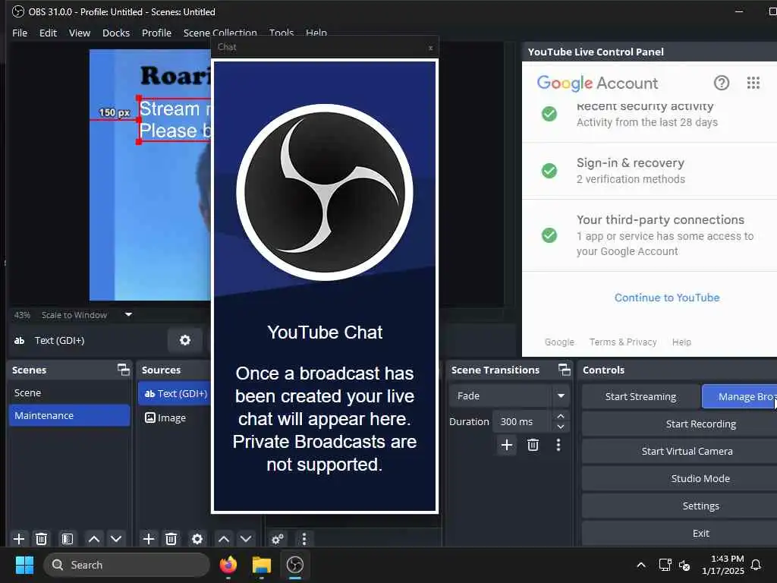The height and width of the screenshot is (583, 777).
Task: Undock the Scene Transitions panel
Action: point(565,370)
